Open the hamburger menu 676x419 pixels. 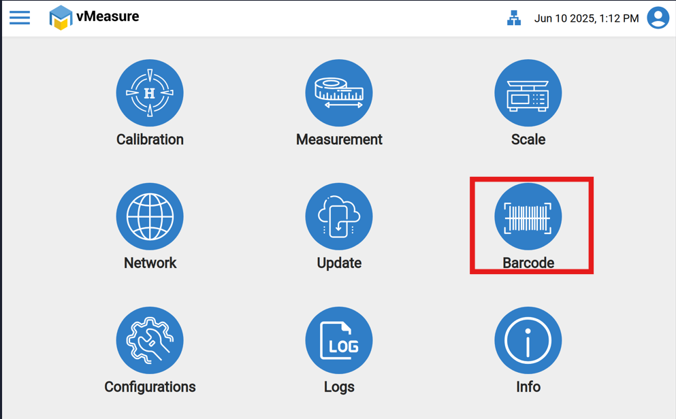[x=20, y=18]
